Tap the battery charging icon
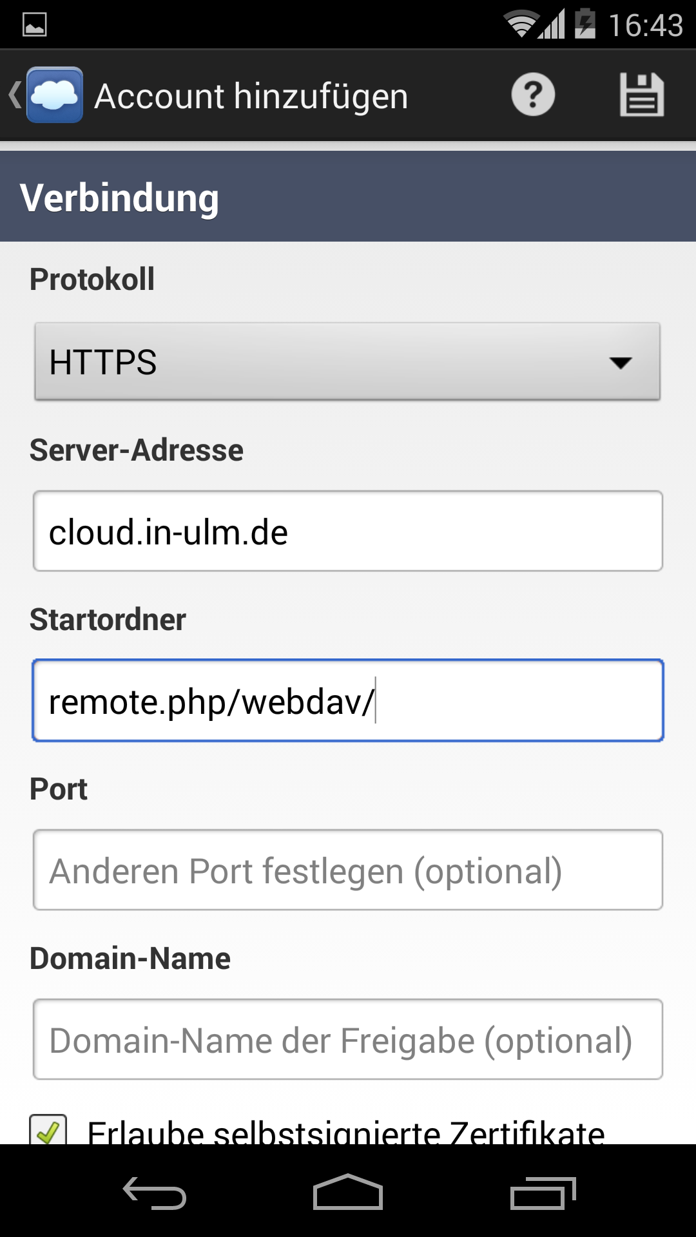696x1237 pixels. pos(585,24)
